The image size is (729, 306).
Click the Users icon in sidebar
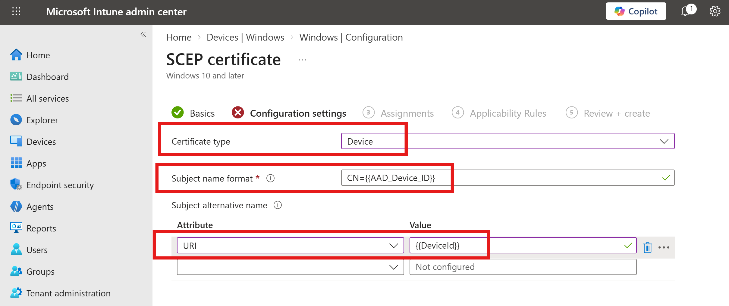[x=16, y=249]
